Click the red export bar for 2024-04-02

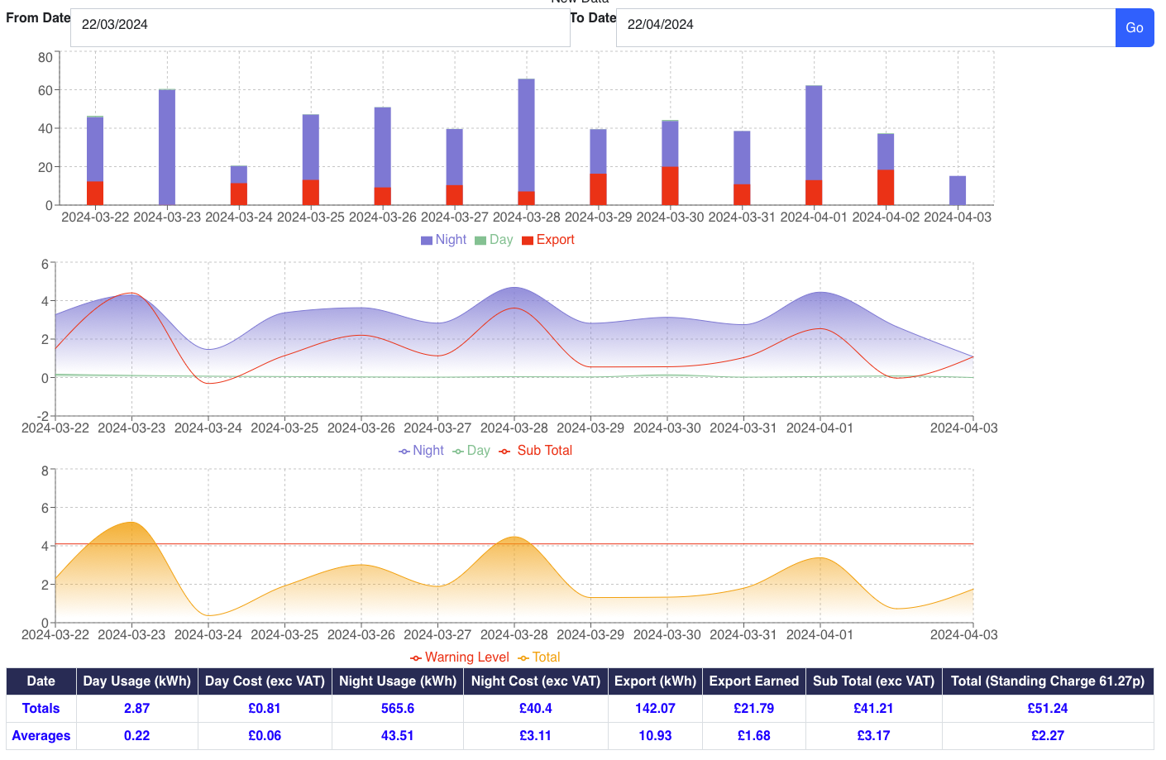pos(886,188)
